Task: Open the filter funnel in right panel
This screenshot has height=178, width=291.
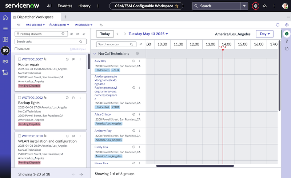Action: (x=287, y=41)
